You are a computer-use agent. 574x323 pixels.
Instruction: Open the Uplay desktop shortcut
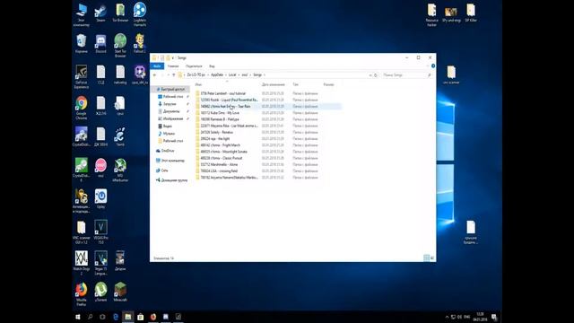100,199
